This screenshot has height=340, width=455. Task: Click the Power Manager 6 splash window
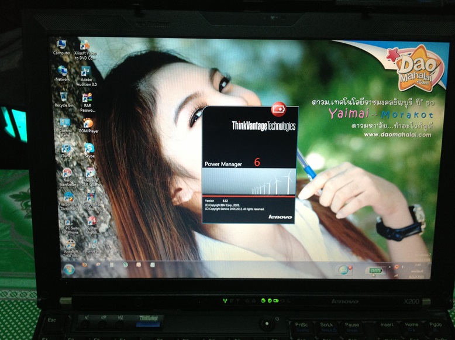click(250, 164)
